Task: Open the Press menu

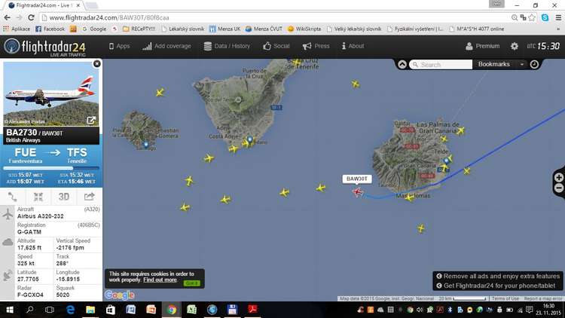Action: [x=316, y=46]
